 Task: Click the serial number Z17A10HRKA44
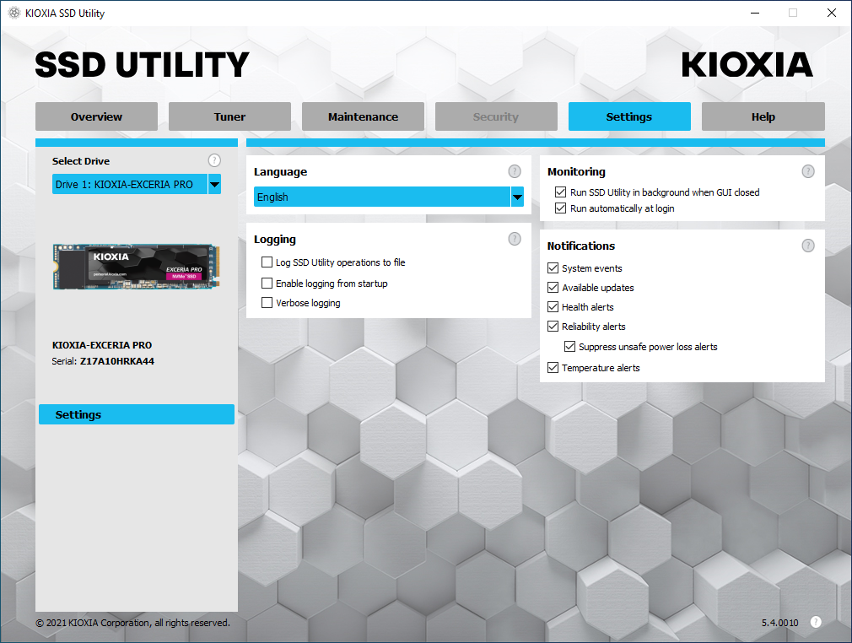click(117, 361)
